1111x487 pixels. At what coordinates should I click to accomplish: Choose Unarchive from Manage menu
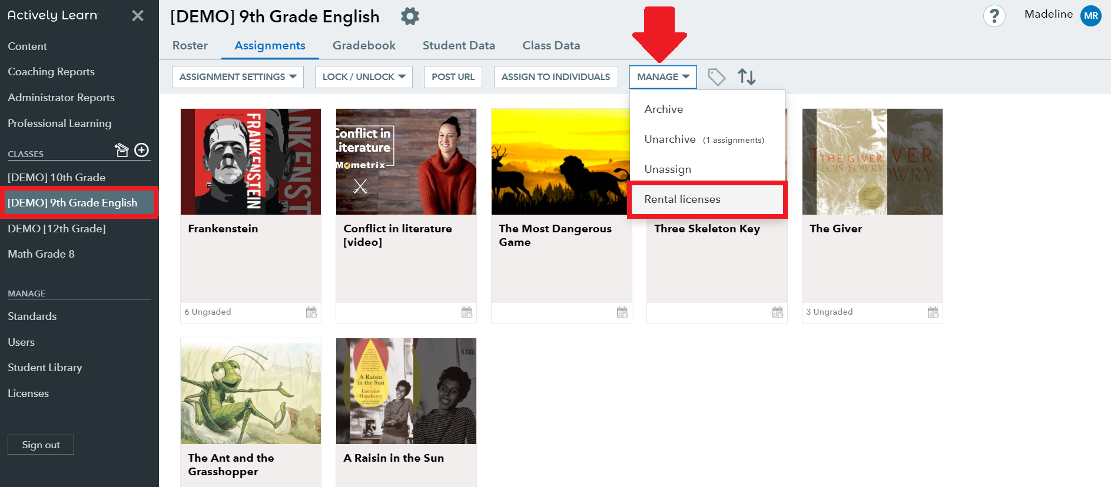tap(708, 139)
